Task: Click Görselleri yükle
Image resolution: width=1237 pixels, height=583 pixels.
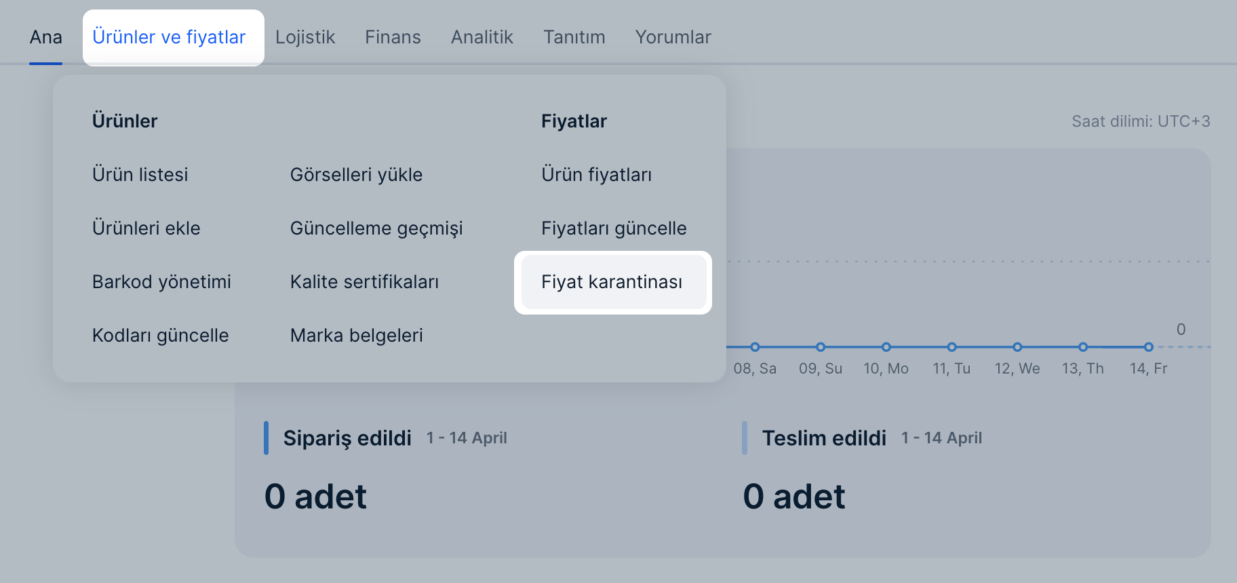Action: (x=356, y=175)
